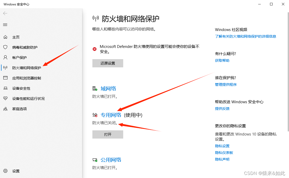Click the public network icon

(95, 160)
